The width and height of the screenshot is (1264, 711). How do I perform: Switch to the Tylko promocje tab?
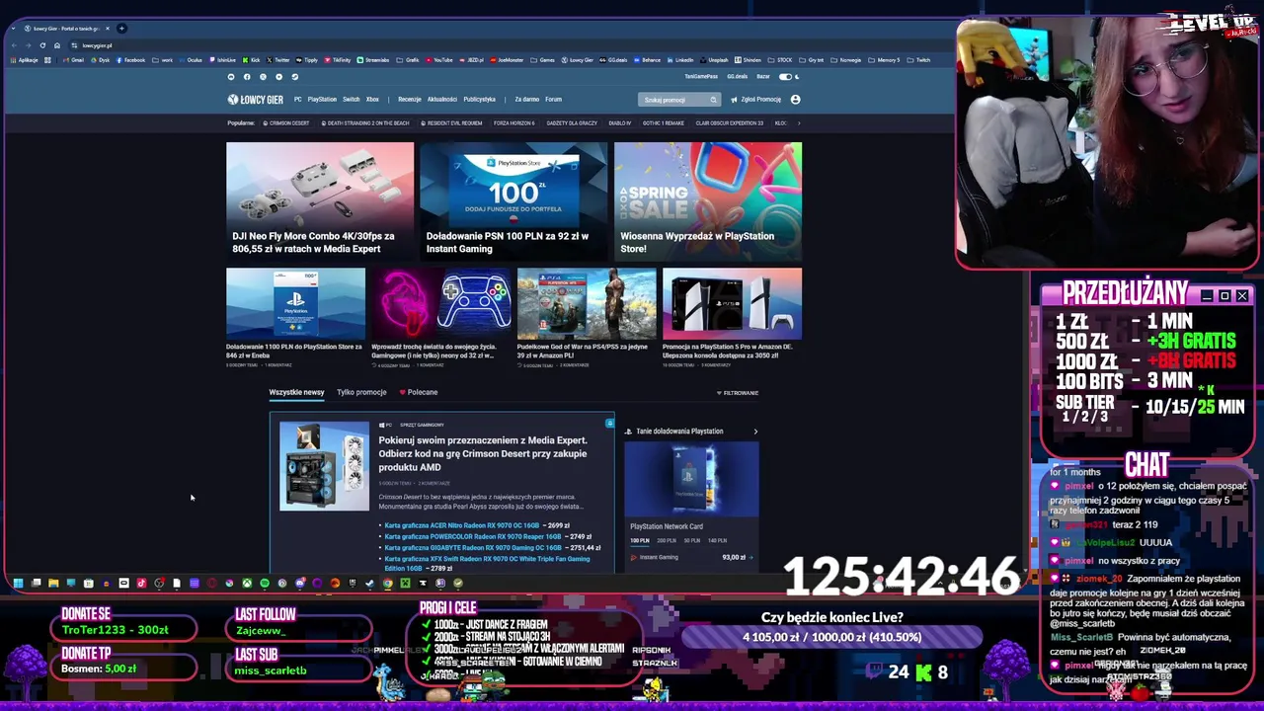[x=361, y=393]
